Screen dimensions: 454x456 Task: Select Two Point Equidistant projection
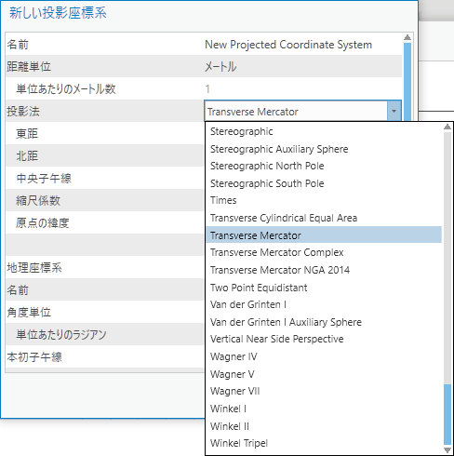tap(324, 288)
